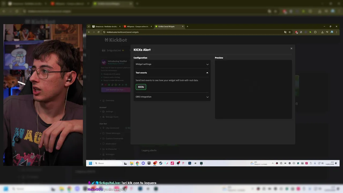Show hidden system tray icons
The image size is (343, 193).
(273, 163)
